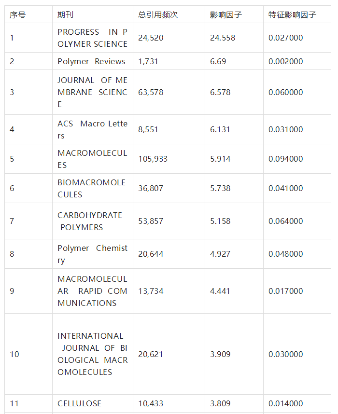Click the 期刊 column header
Viewport: 338px width, 414px height.
point(93,14)
